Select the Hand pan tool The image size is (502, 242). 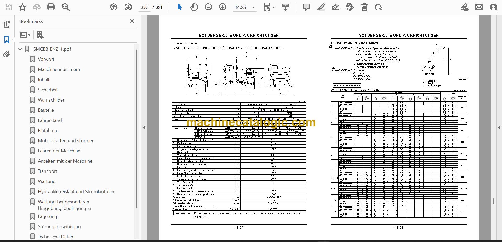(x=194, y=7)
